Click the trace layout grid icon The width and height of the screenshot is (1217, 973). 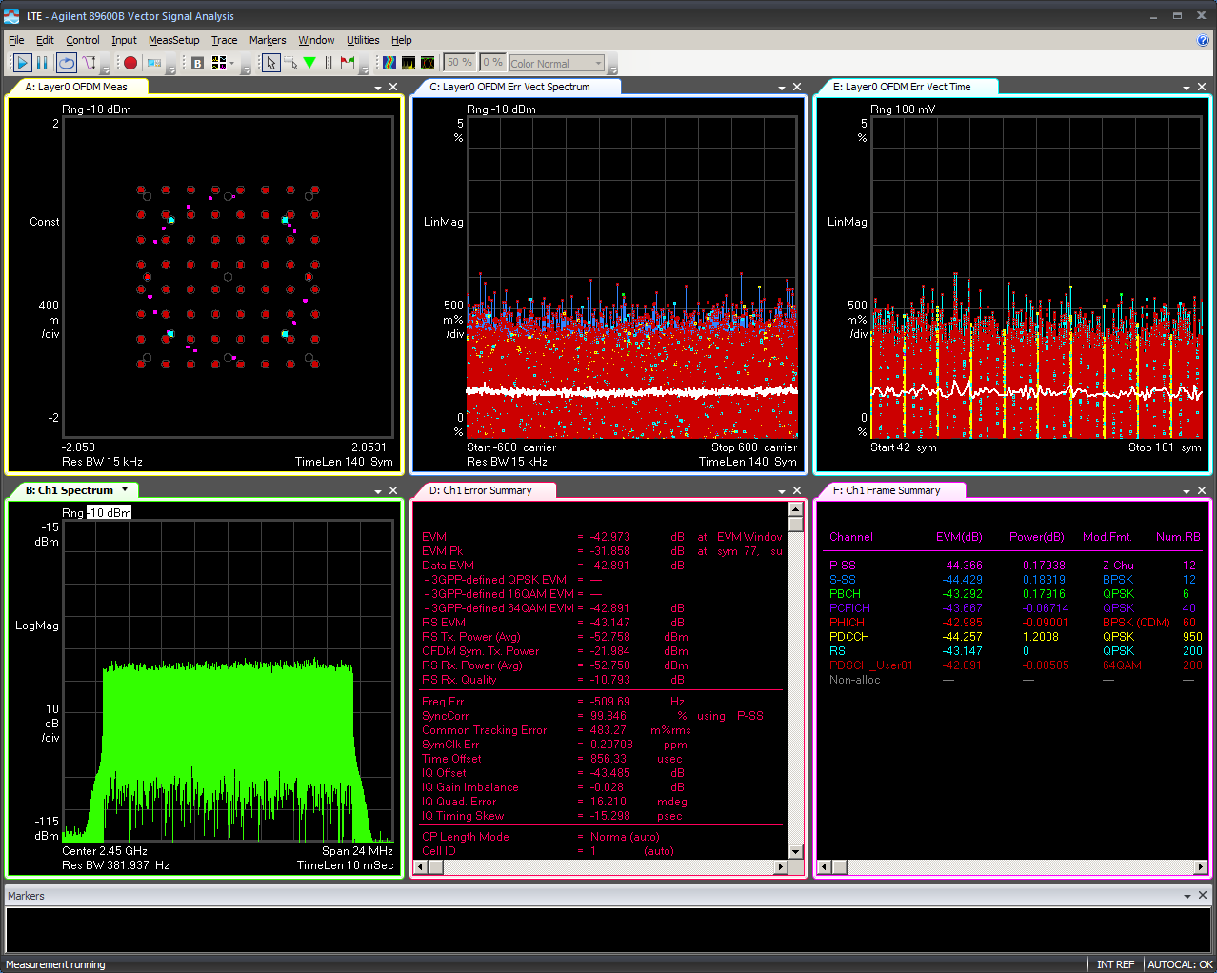[x=219, y=63]
